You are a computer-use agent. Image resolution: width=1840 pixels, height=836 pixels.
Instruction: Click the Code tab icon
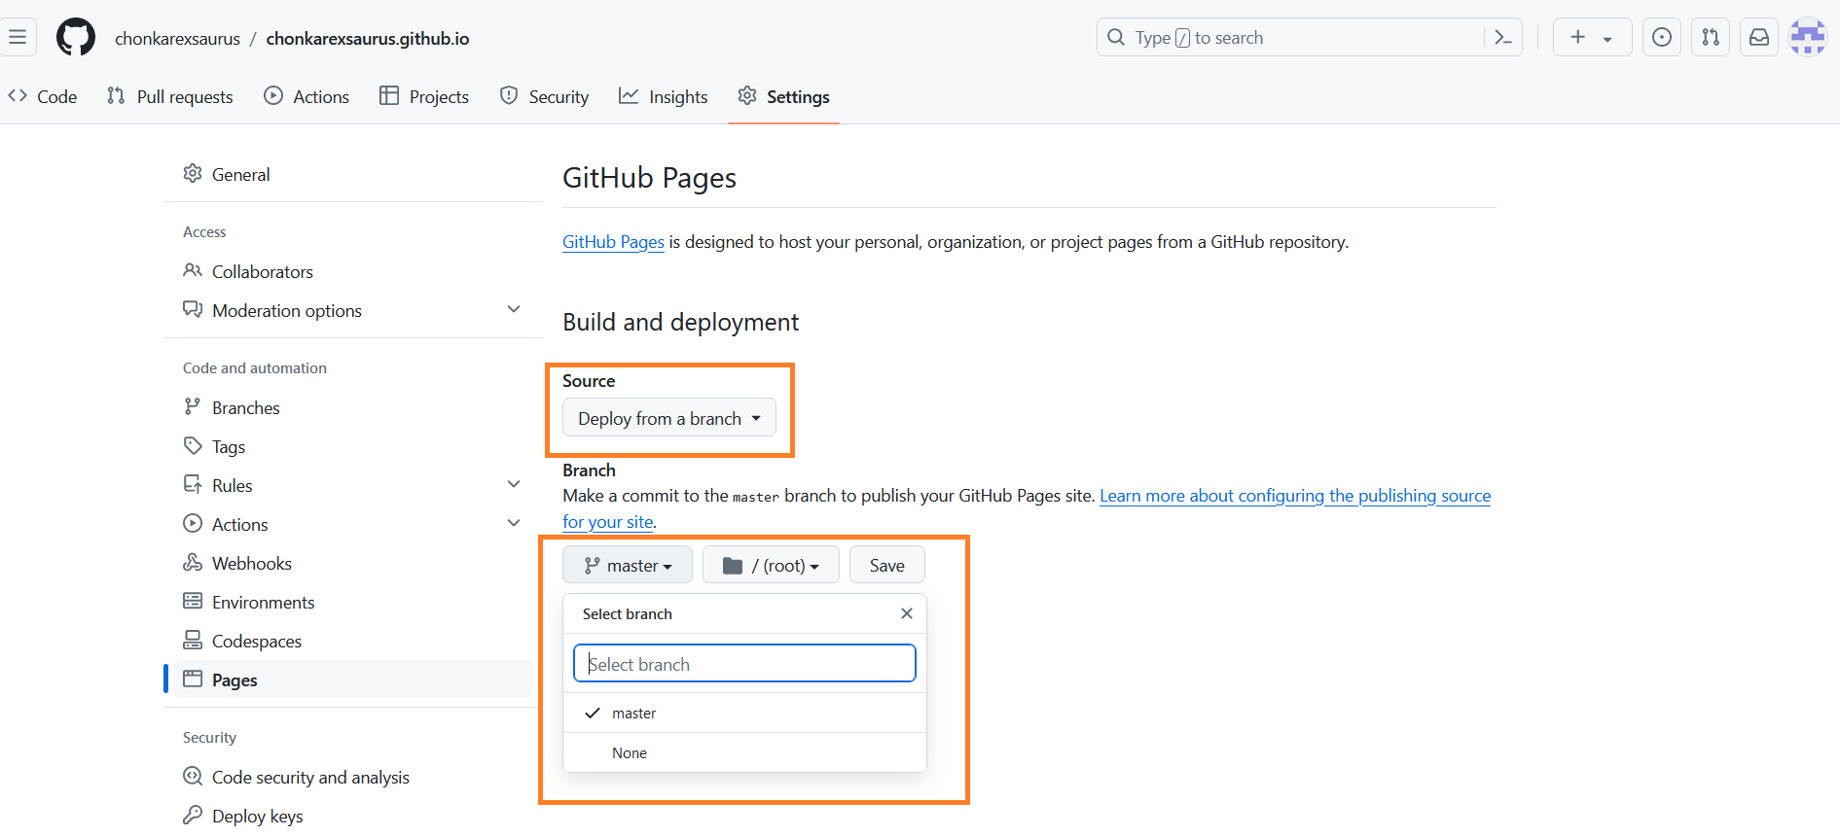coord(18,96)
